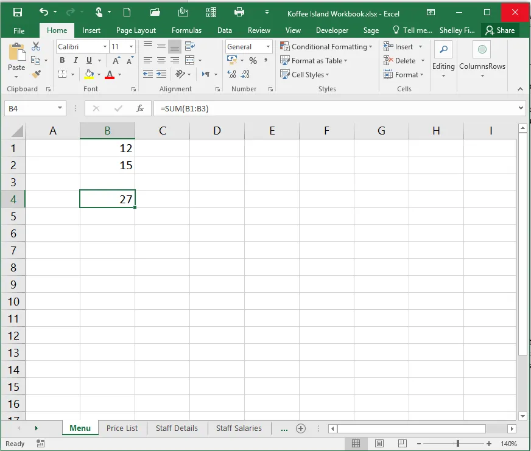The width and height of the screenshot is (531, 451).
Task: Click the Increase Font Size icon
Action: (x=116, y=61)
